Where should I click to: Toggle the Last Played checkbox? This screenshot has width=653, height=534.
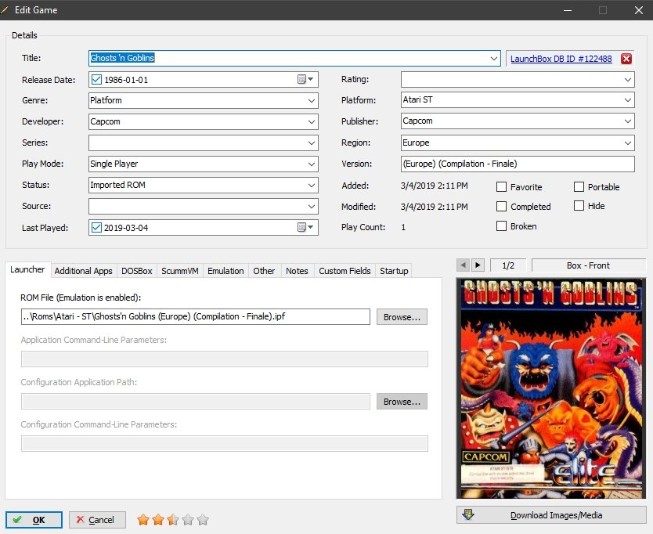96,227
